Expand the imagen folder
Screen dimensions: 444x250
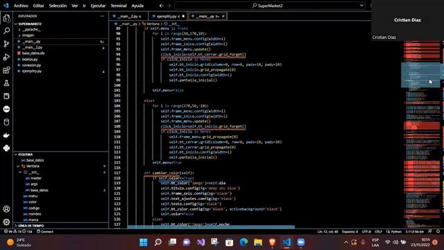pos(28,35)
